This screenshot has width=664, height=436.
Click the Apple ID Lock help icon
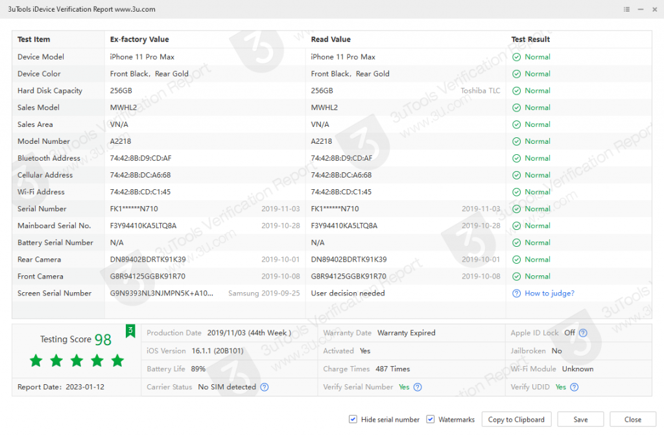(x=583, y=333)
